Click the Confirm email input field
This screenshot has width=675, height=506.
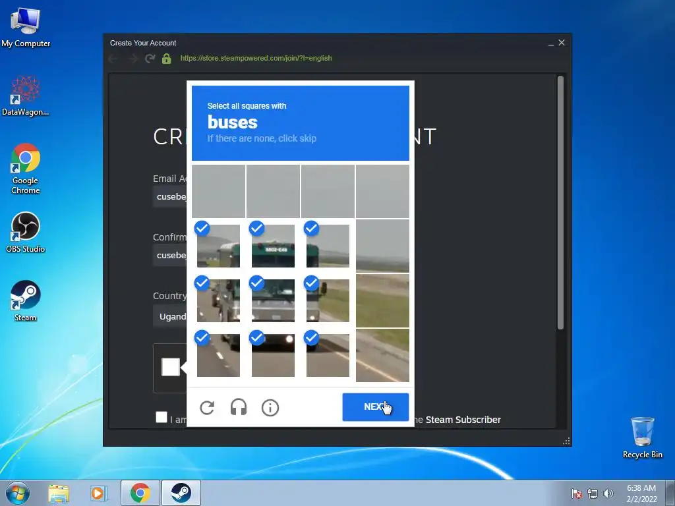click(169, 255)
